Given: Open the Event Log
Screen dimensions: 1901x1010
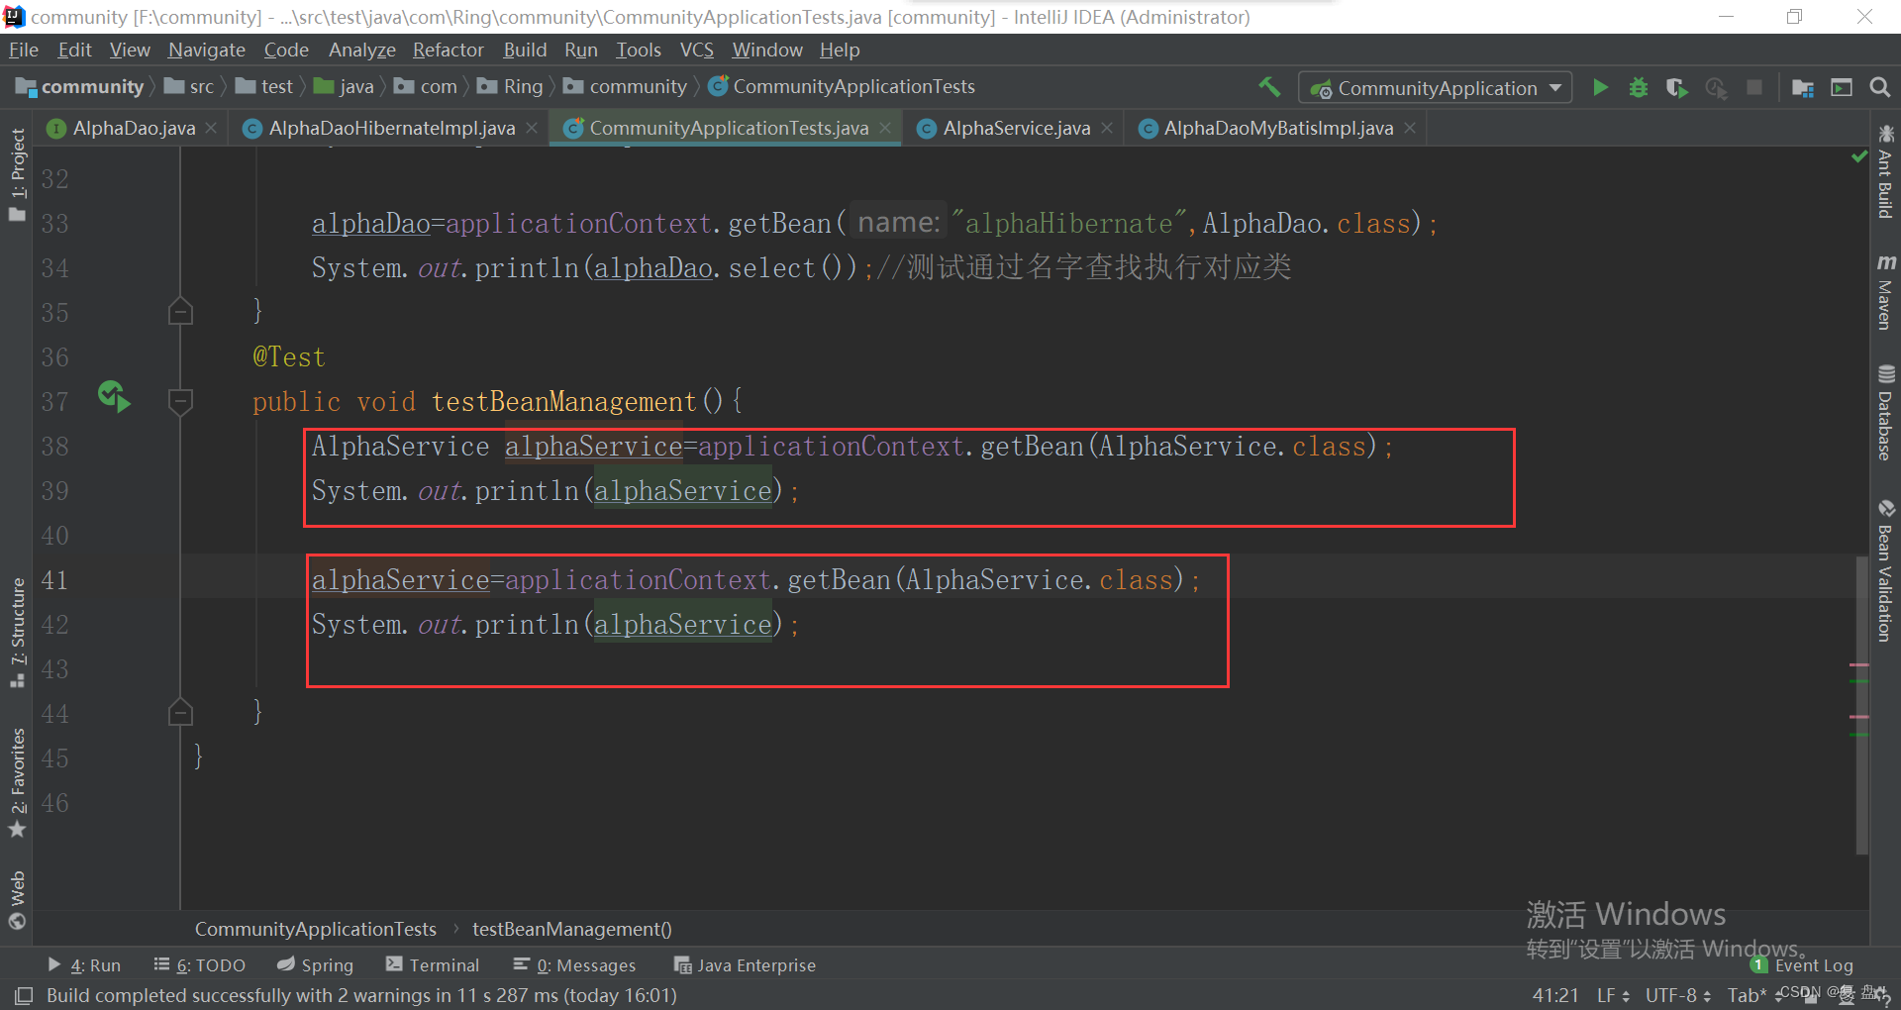Looking at the screenshot, I should click(x=1802, y=965).
